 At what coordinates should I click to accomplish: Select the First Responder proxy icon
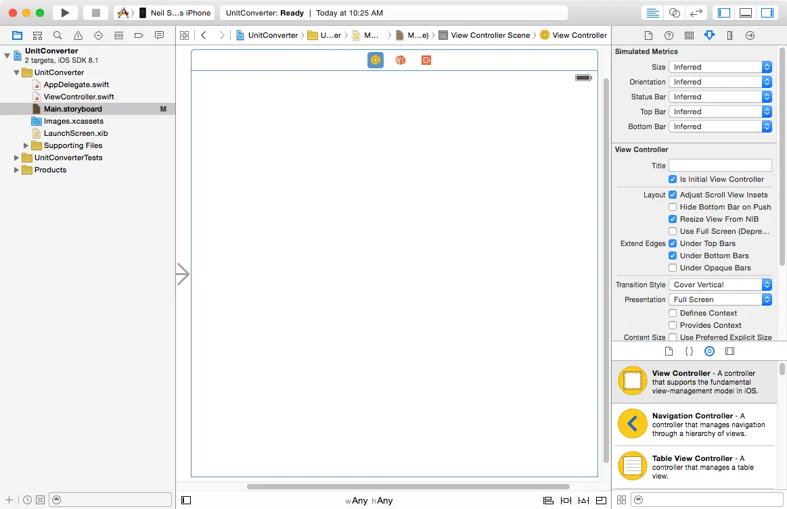(x=400, y=59)
